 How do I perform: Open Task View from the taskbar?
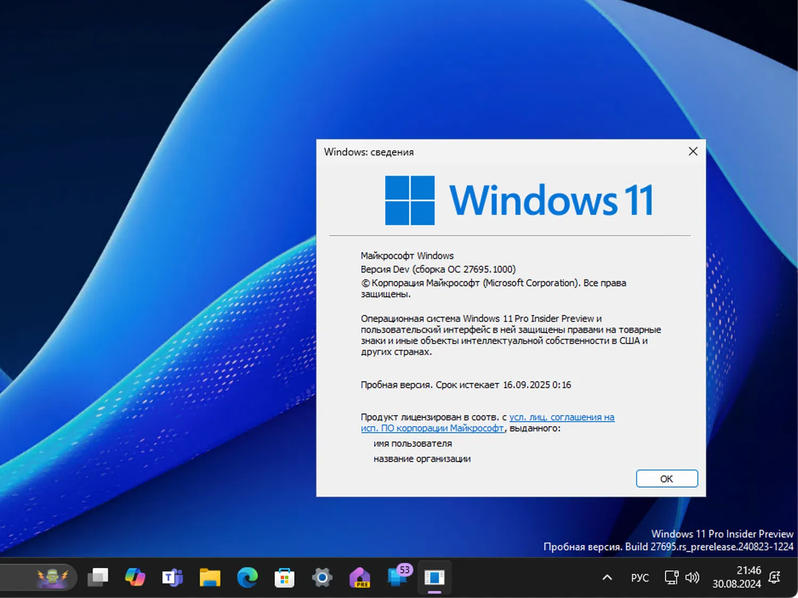pos(98,577)
